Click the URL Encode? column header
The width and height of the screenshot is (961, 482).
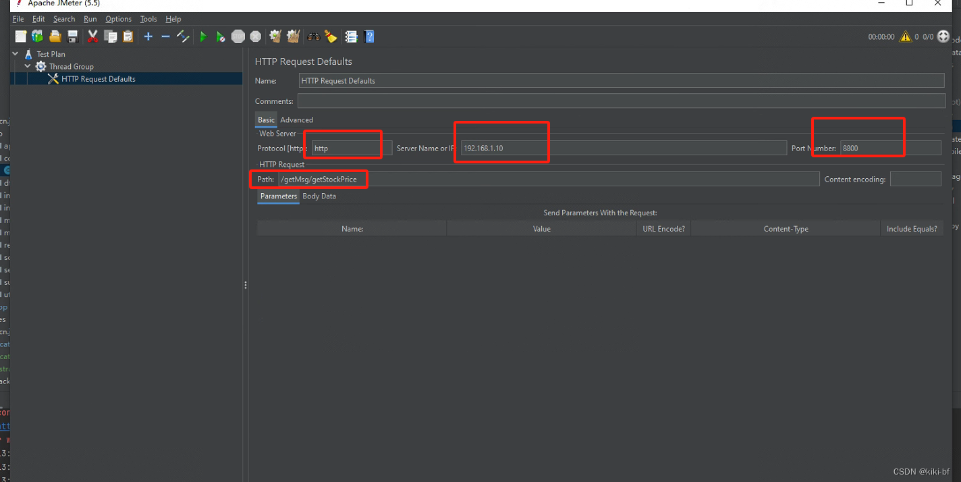664,228
